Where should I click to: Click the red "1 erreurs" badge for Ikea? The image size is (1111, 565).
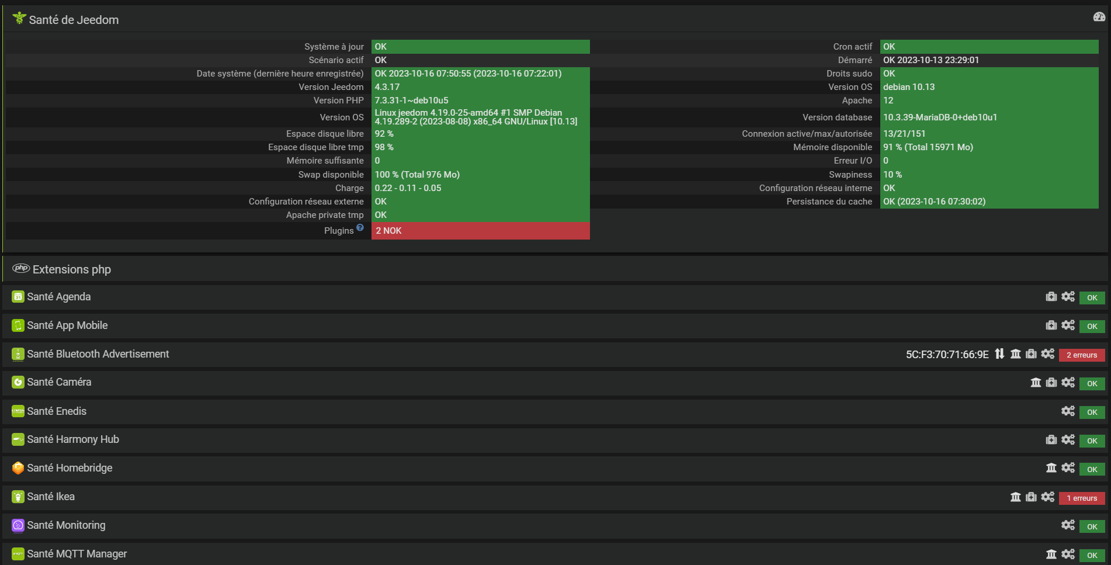1082,498
